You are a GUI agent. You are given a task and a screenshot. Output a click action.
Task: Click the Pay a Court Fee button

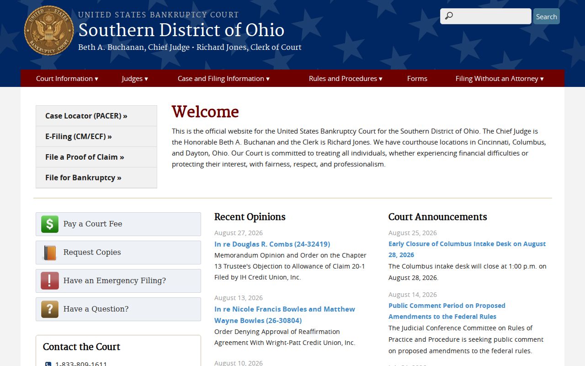point(118,224)
